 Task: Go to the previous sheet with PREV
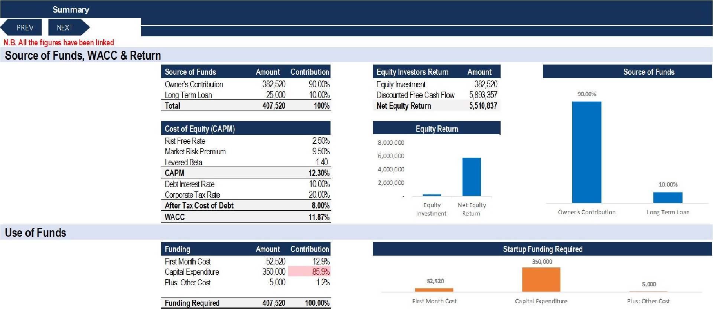tap(21, 28)
